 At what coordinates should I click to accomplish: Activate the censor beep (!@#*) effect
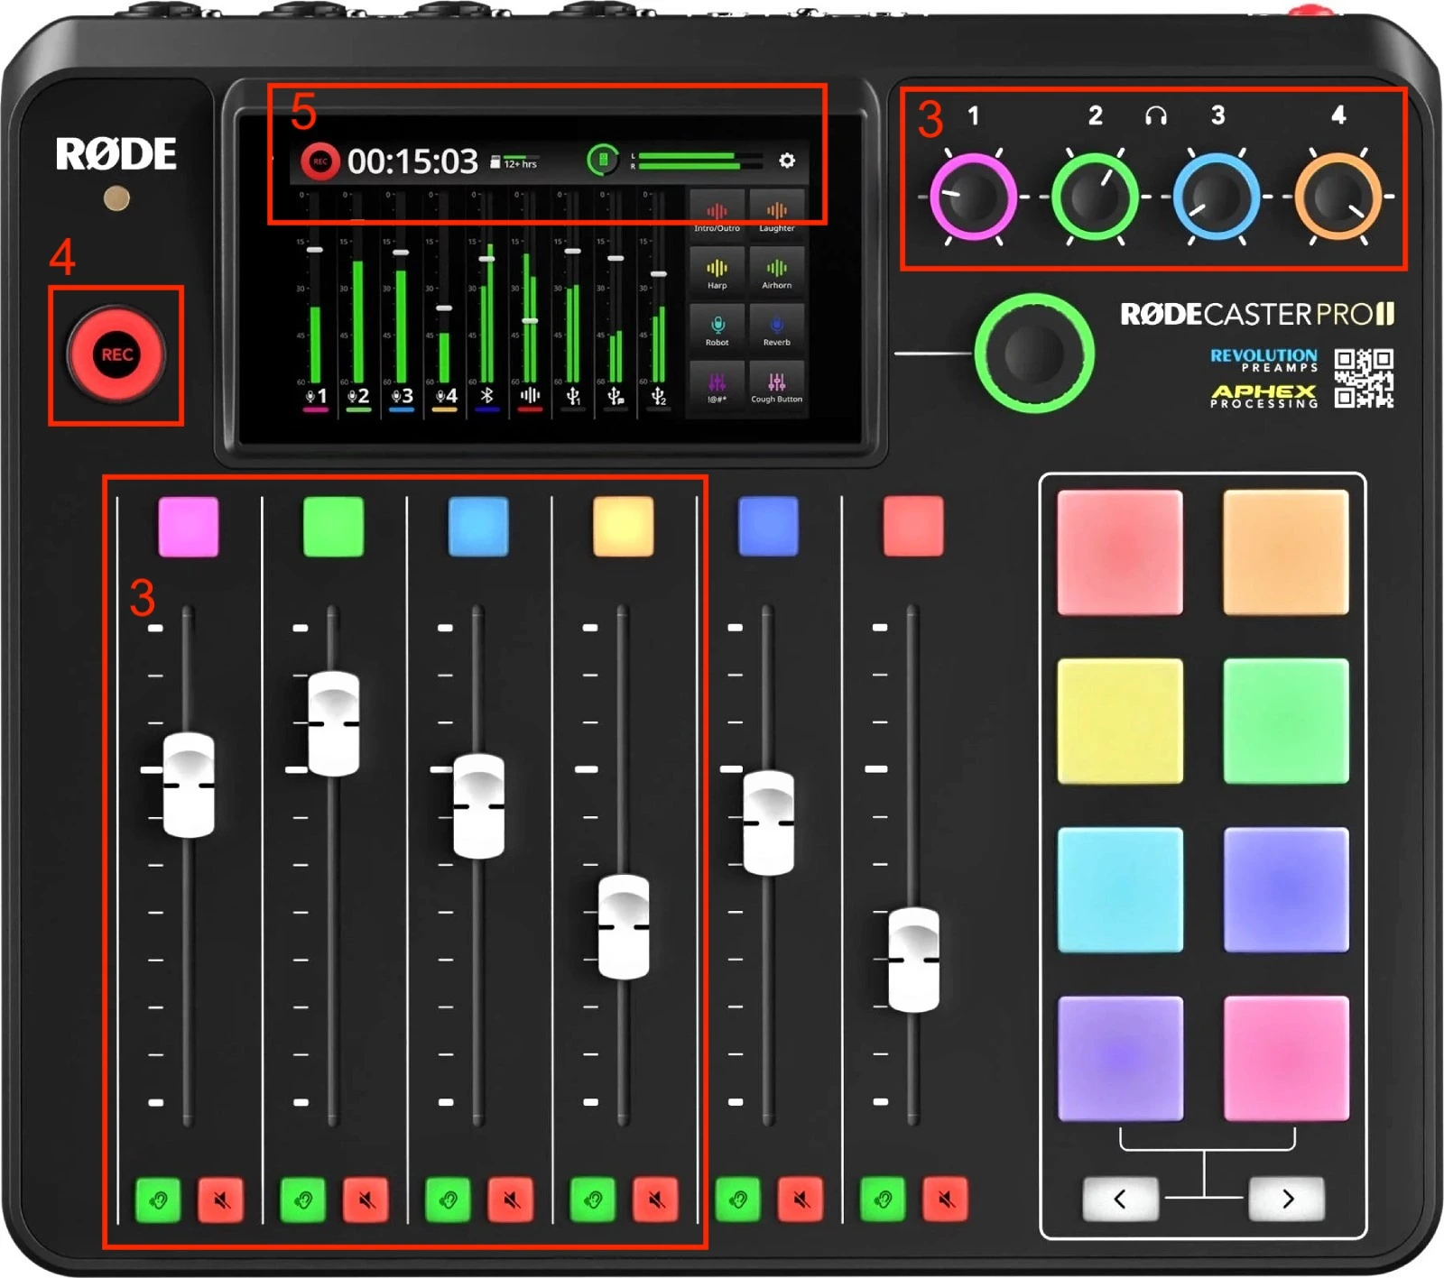coord(717,386)
